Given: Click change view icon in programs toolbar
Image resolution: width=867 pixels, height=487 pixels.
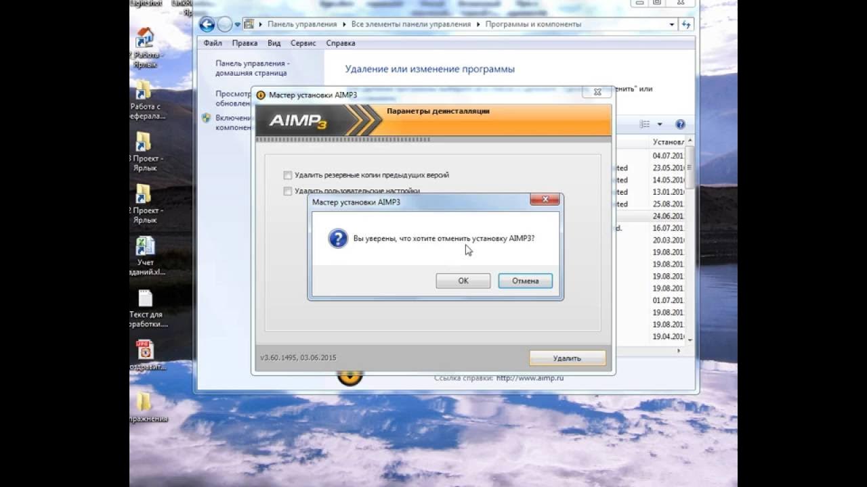Looking at the screenshot, I should tap(645, 124).
